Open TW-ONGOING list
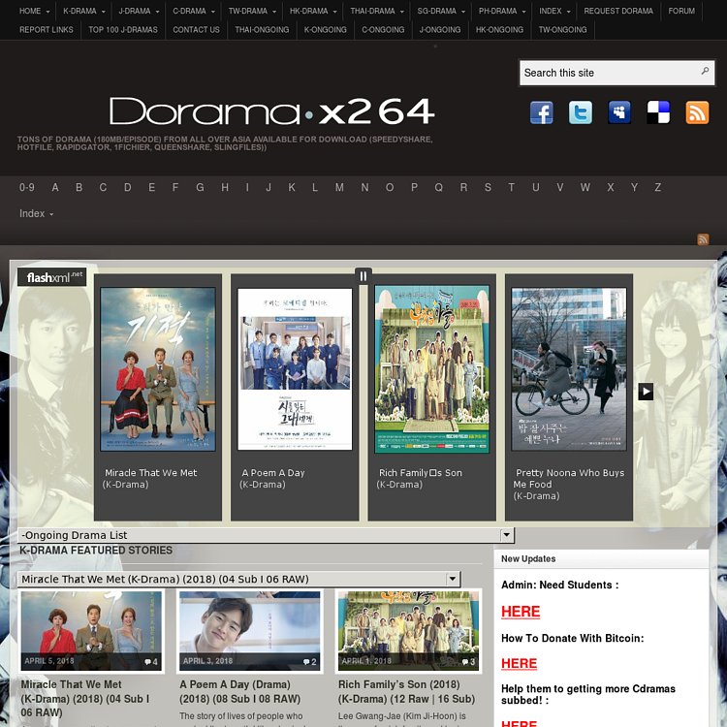The height and width of the screenshot is (727, 727). [x=562, y=30]
